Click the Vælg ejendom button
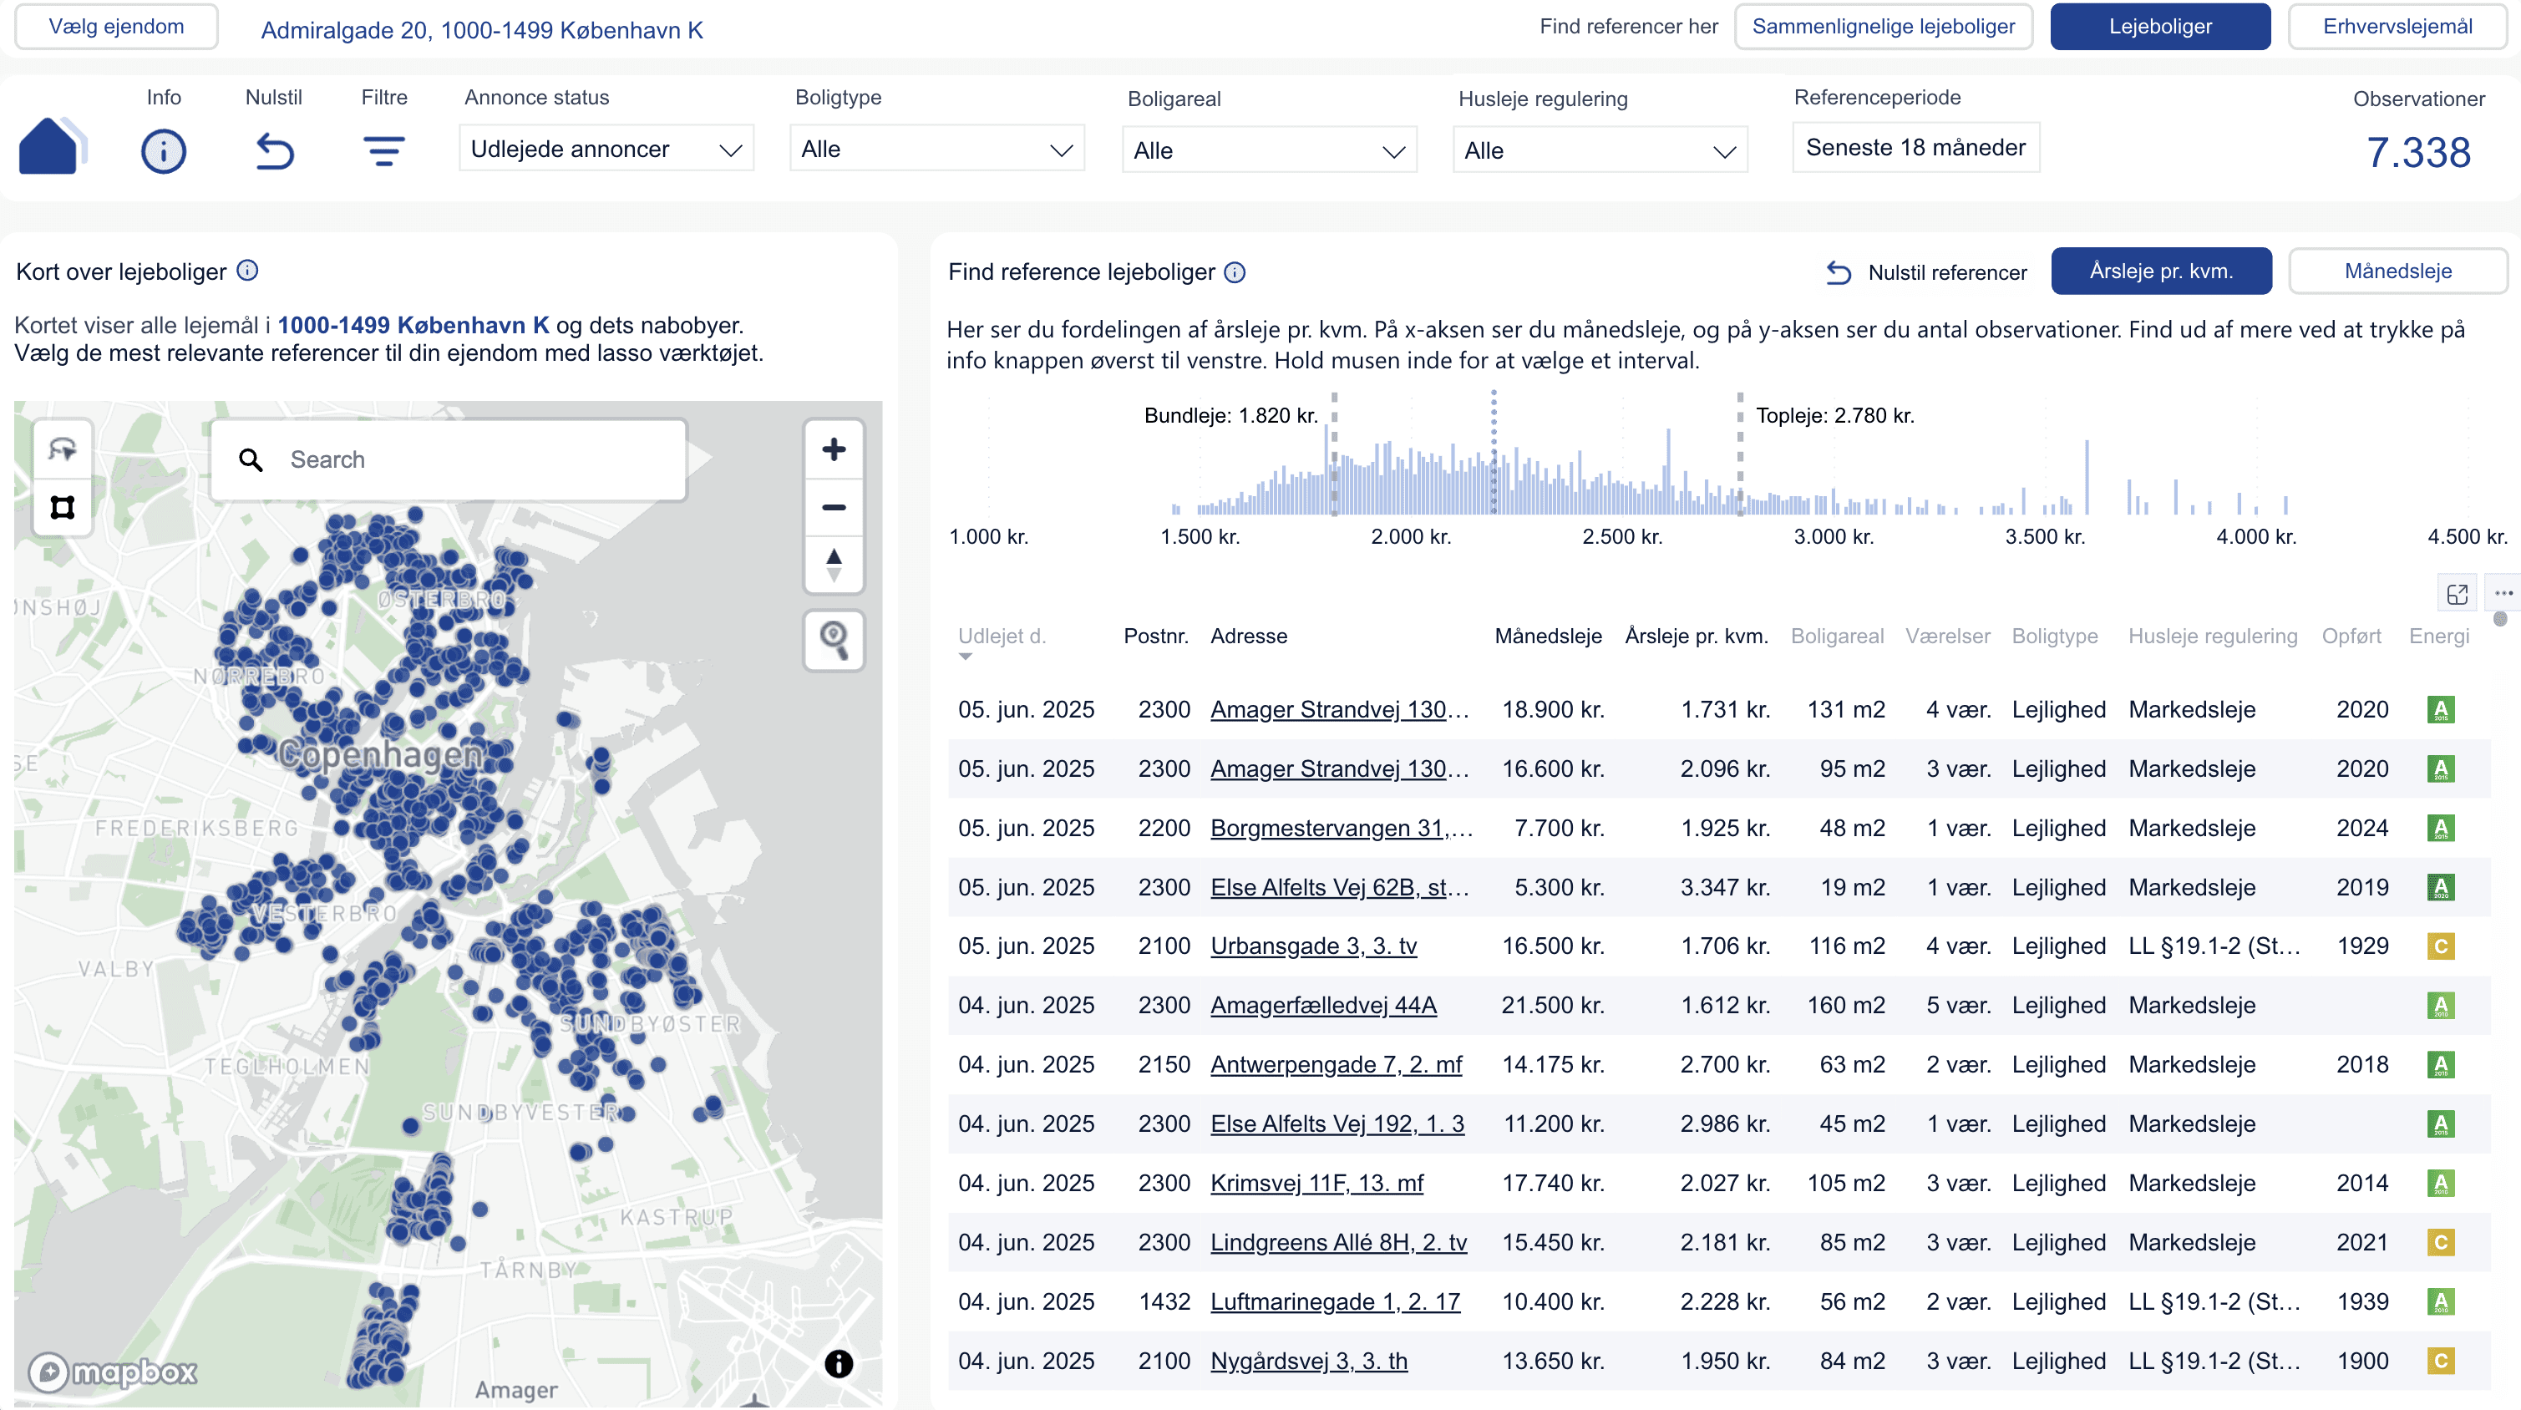The height and width of the screenshot is (1410, 2521). [116, 27]
